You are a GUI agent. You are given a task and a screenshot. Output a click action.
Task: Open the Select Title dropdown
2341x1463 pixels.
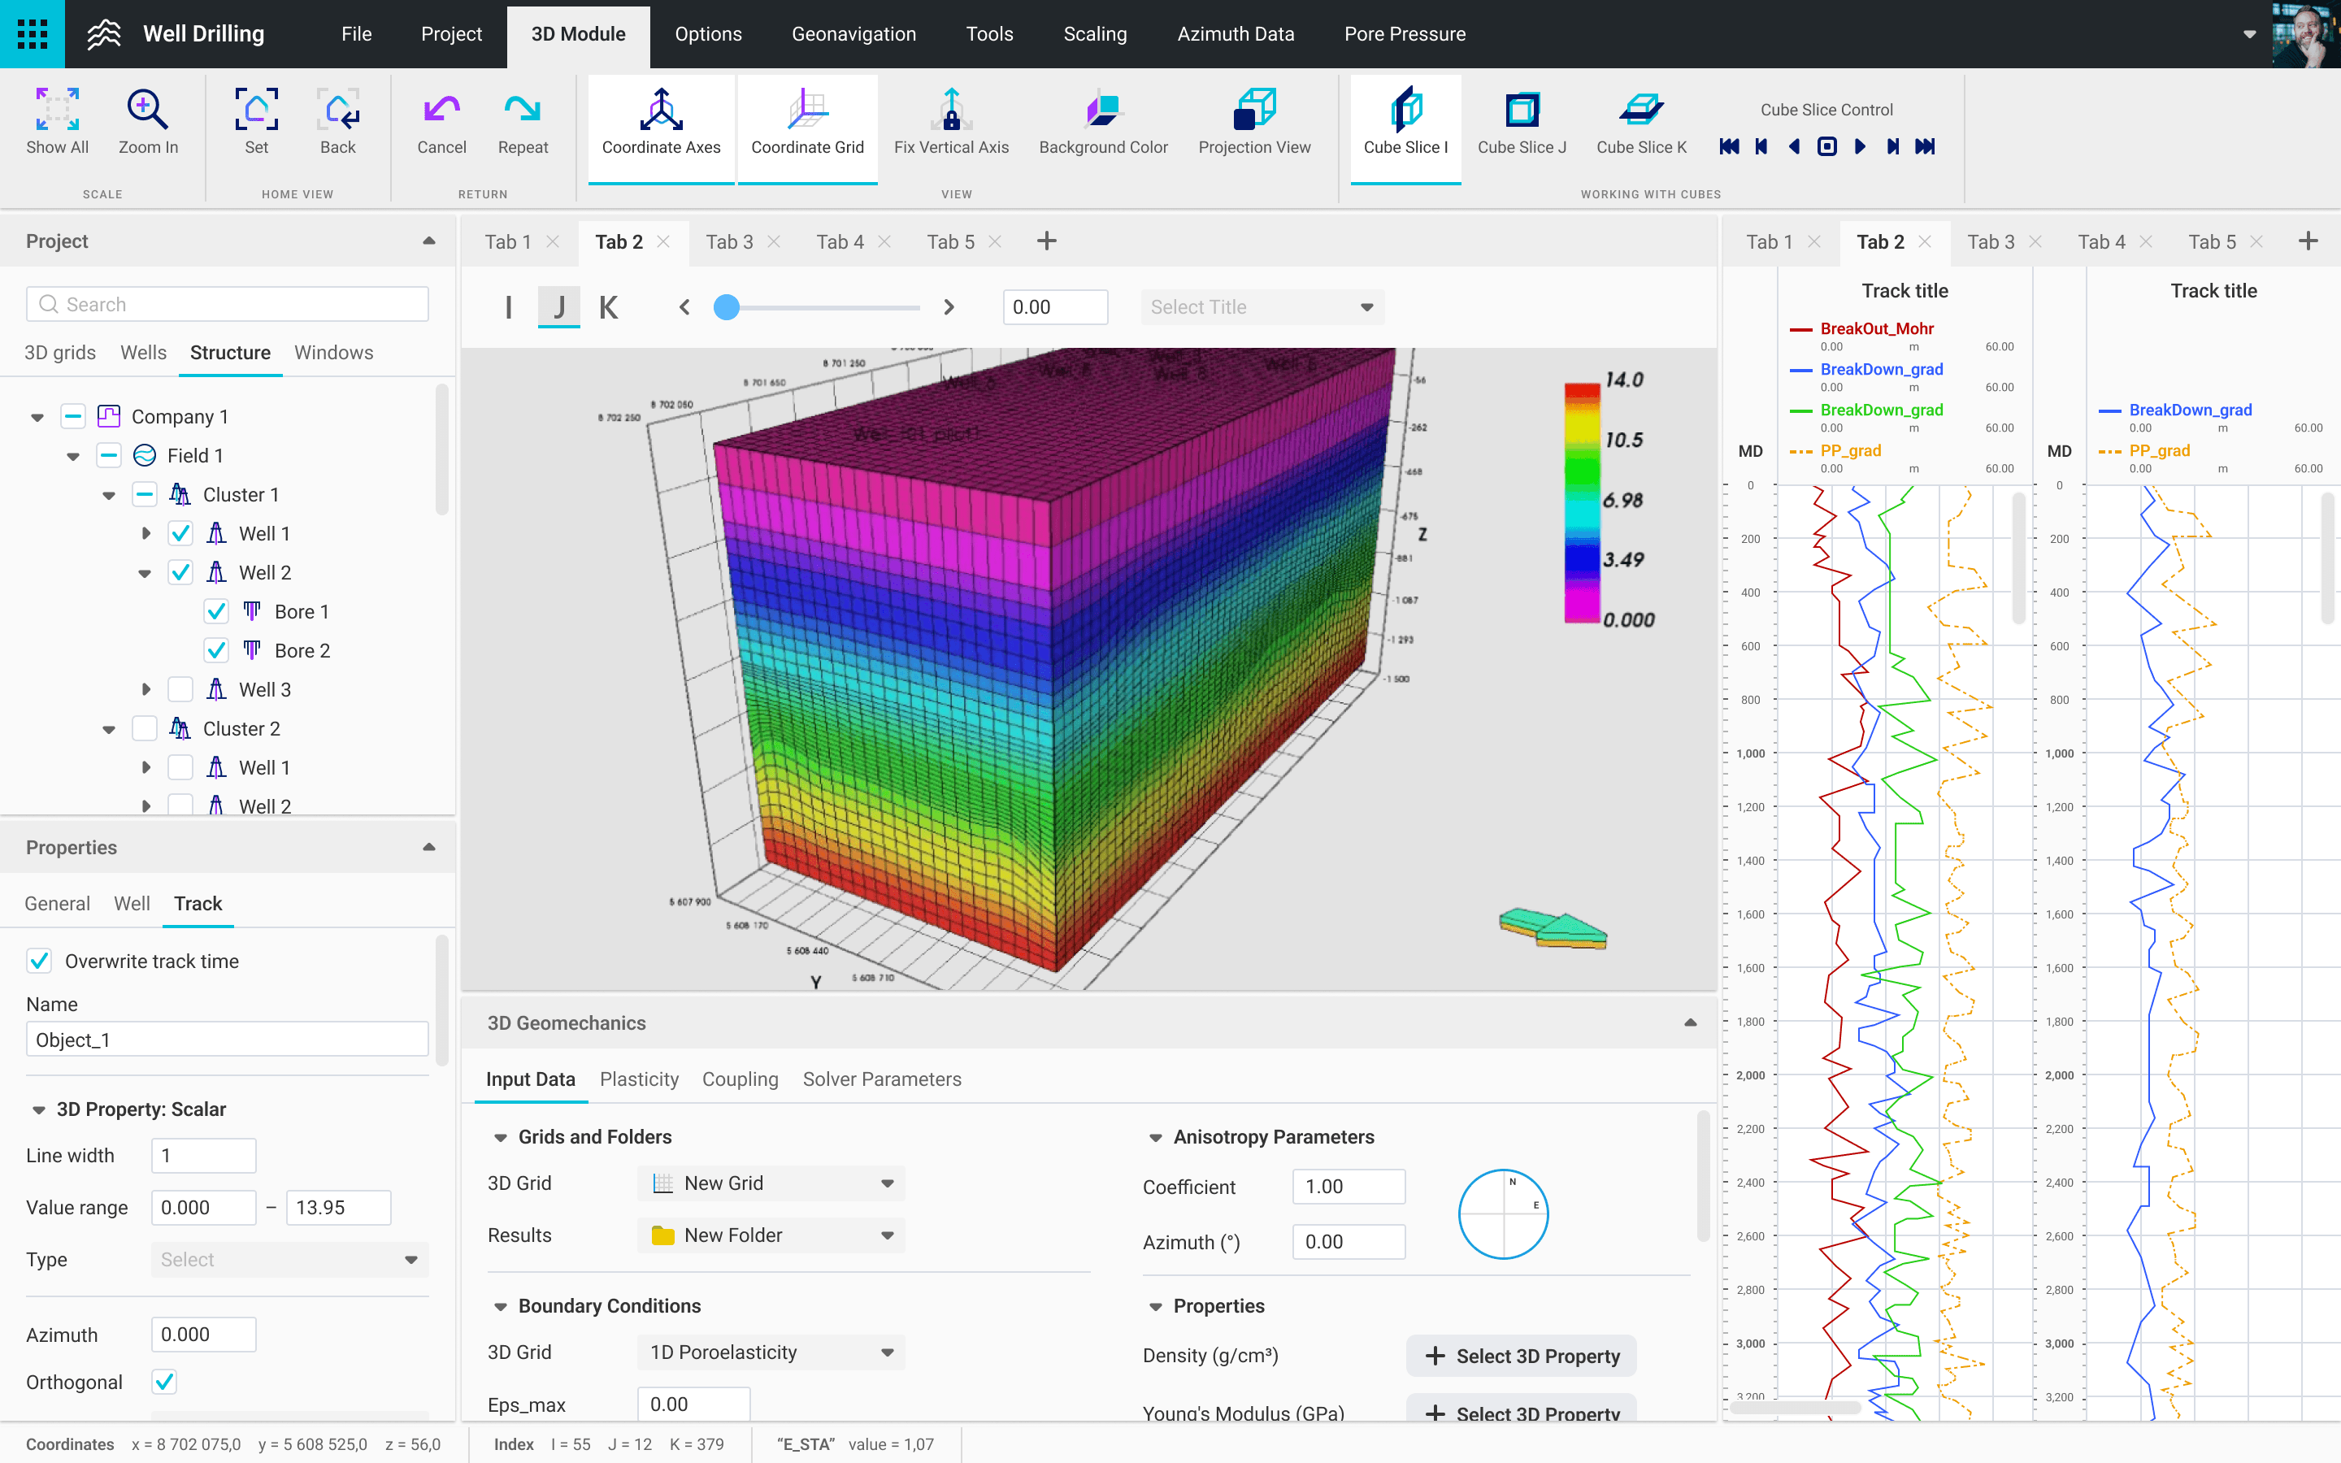(x=1262, y=306)
